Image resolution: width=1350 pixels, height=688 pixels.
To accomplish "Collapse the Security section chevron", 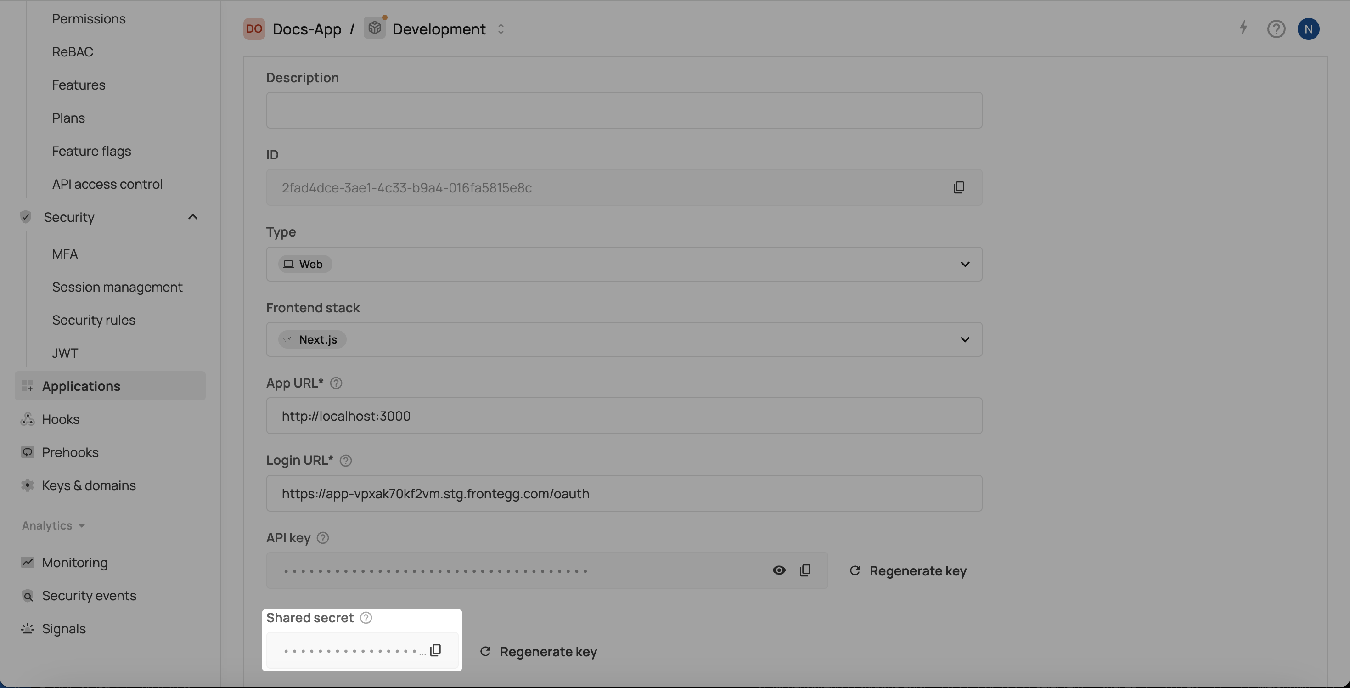I will [192, 216].
